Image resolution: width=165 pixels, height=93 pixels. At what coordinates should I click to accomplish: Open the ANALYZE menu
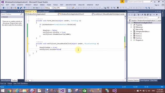[x=81, y=5]
